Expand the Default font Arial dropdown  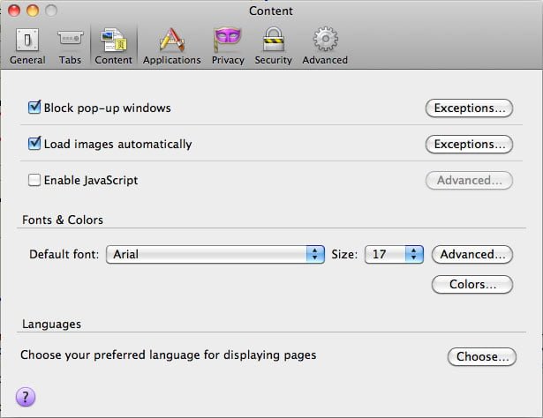215,254
